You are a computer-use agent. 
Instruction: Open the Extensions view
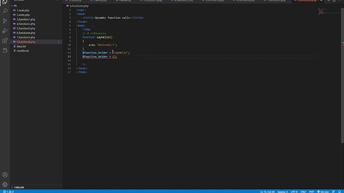(5, 41)
